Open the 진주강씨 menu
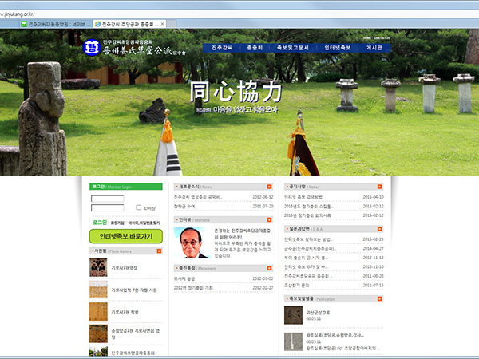The width and height of the screenshot is (479, 359). coord(222,48)
